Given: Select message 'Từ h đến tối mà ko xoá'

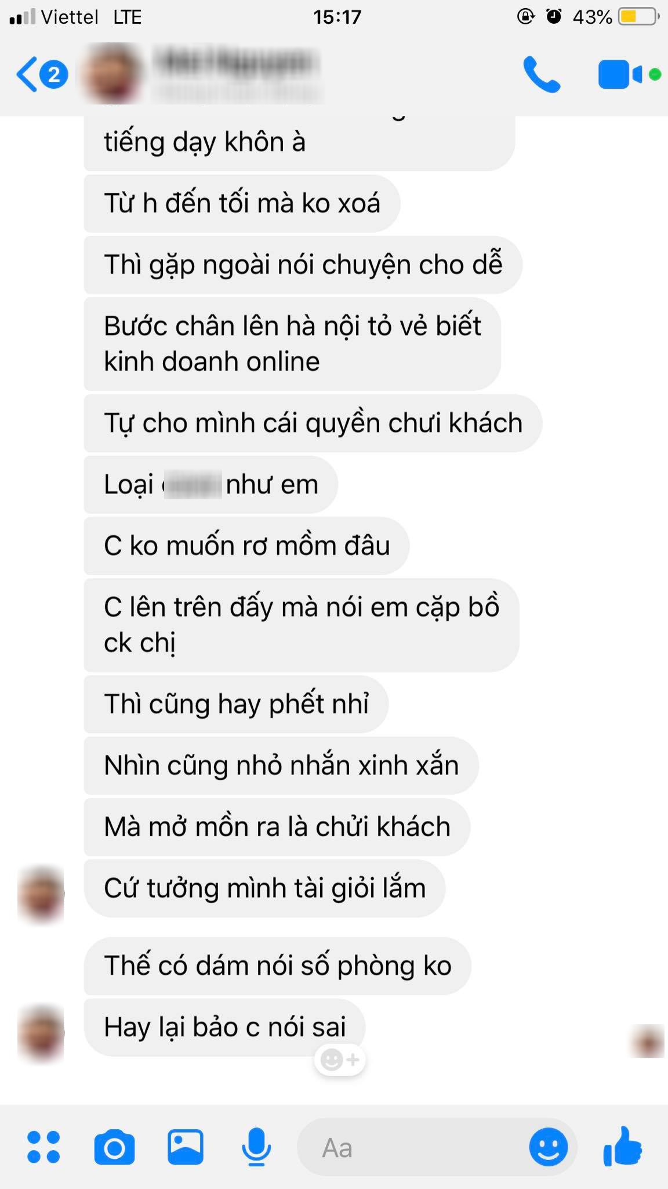Looking at the screenshot, I should (x=242, y=203).
